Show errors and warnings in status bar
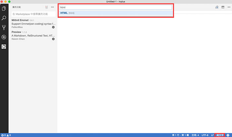 [6, 135]
